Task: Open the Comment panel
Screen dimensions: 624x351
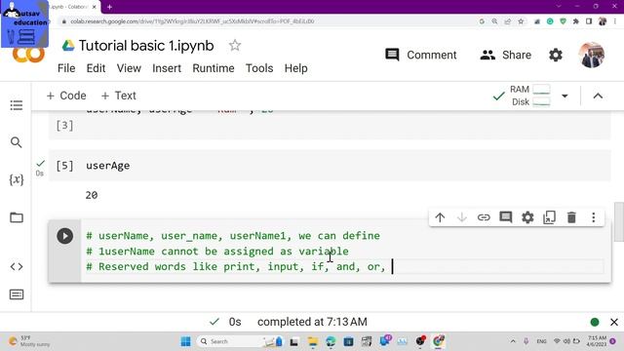Action: (421, 55)
